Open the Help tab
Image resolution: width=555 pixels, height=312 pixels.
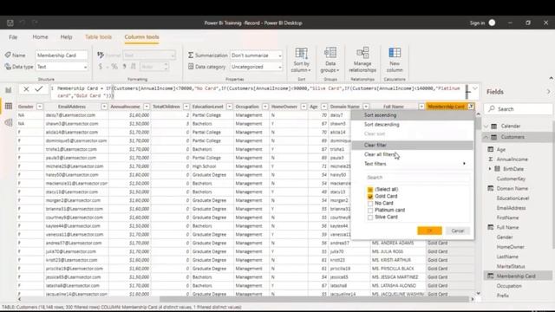pyautogui.click(x=66, y=37)
